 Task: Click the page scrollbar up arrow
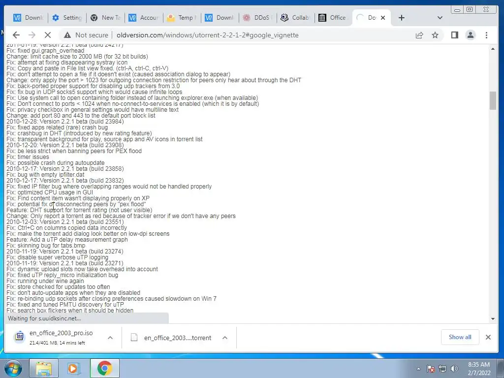[x=493, y=49]
